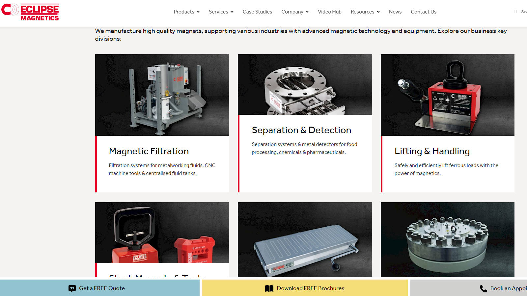The image size is (527, 296).
Task: Click the phone icon in bottom bar
Action: [483, 288]
